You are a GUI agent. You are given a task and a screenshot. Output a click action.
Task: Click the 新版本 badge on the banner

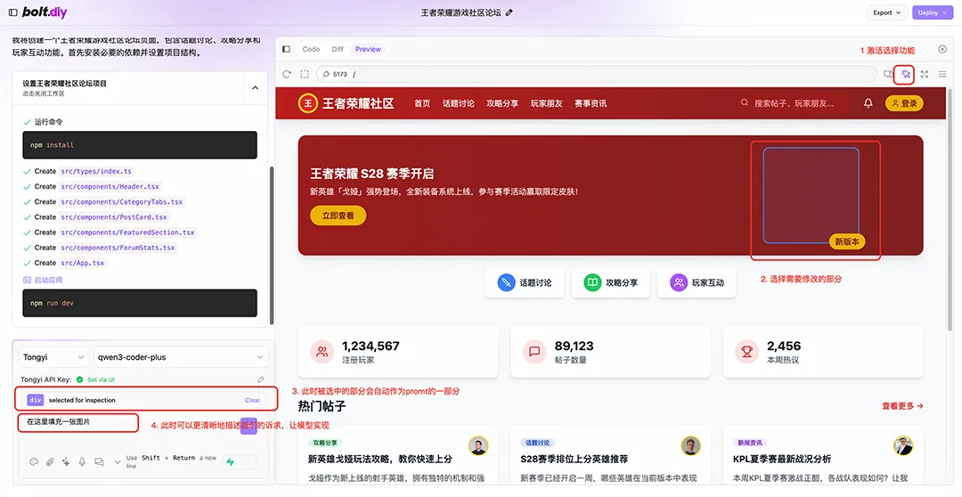coord(847,241)
